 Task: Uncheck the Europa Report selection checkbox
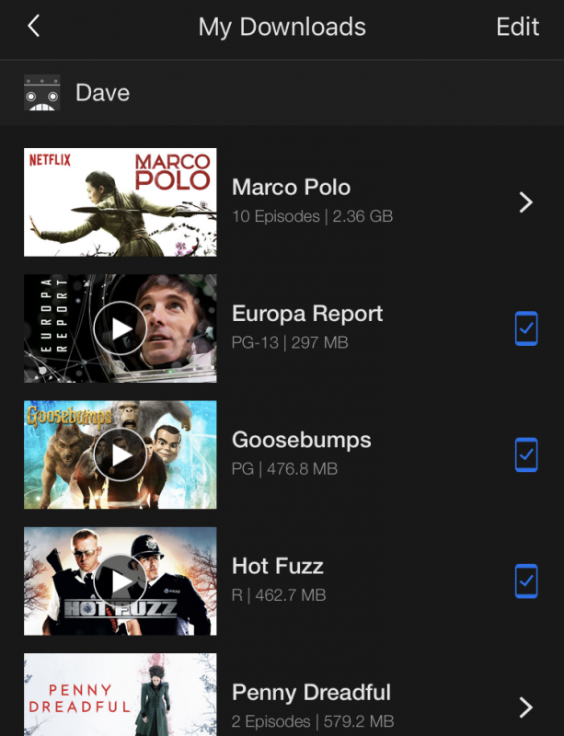pos(526,328)
